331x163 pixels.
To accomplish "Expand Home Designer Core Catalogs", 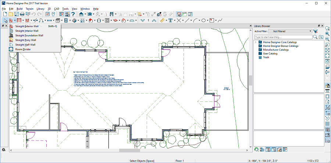I will pyautogui.click(x=256, y=42).
